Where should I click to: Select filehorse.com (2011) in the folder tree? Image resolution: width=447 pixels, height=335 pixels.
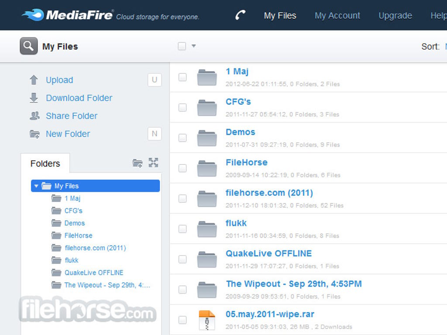95,248
